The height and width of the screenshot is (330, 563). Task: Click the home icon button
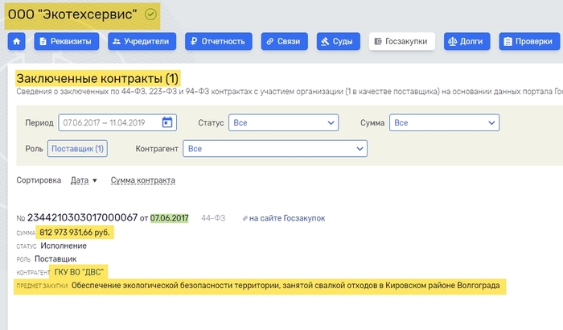(14, 41)
